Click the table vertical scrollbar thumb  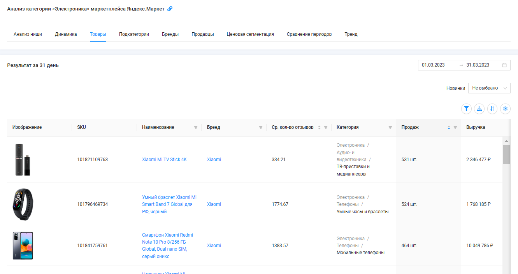coord(506,155)
